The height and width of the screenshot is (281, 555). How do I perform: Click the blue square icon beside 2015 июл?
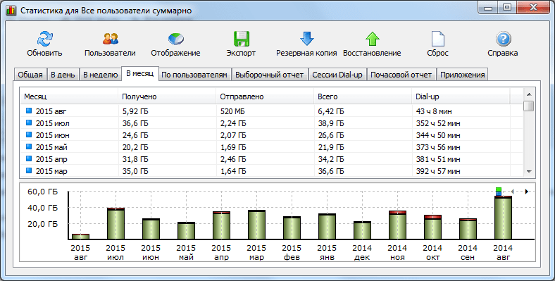[x=29, y=123]
